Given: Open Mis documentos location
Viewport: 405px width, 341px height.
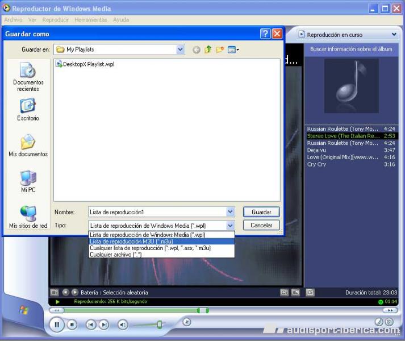Looking at the screenshot, I should tap(28, 145).
